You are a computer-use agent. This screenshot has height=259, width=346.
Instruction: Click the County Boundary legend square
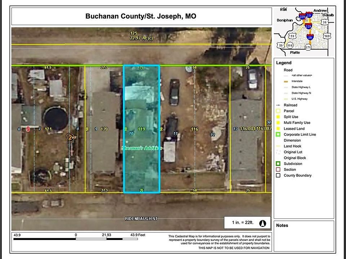click(x=278, y=176)
